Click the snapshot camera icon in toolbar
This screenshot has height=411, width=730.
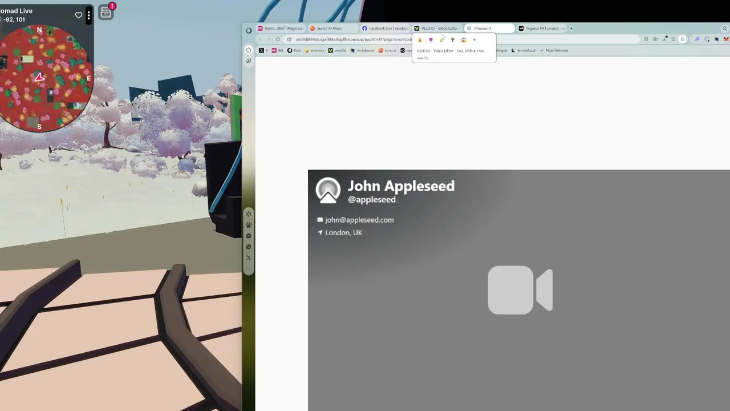(655, 39)
